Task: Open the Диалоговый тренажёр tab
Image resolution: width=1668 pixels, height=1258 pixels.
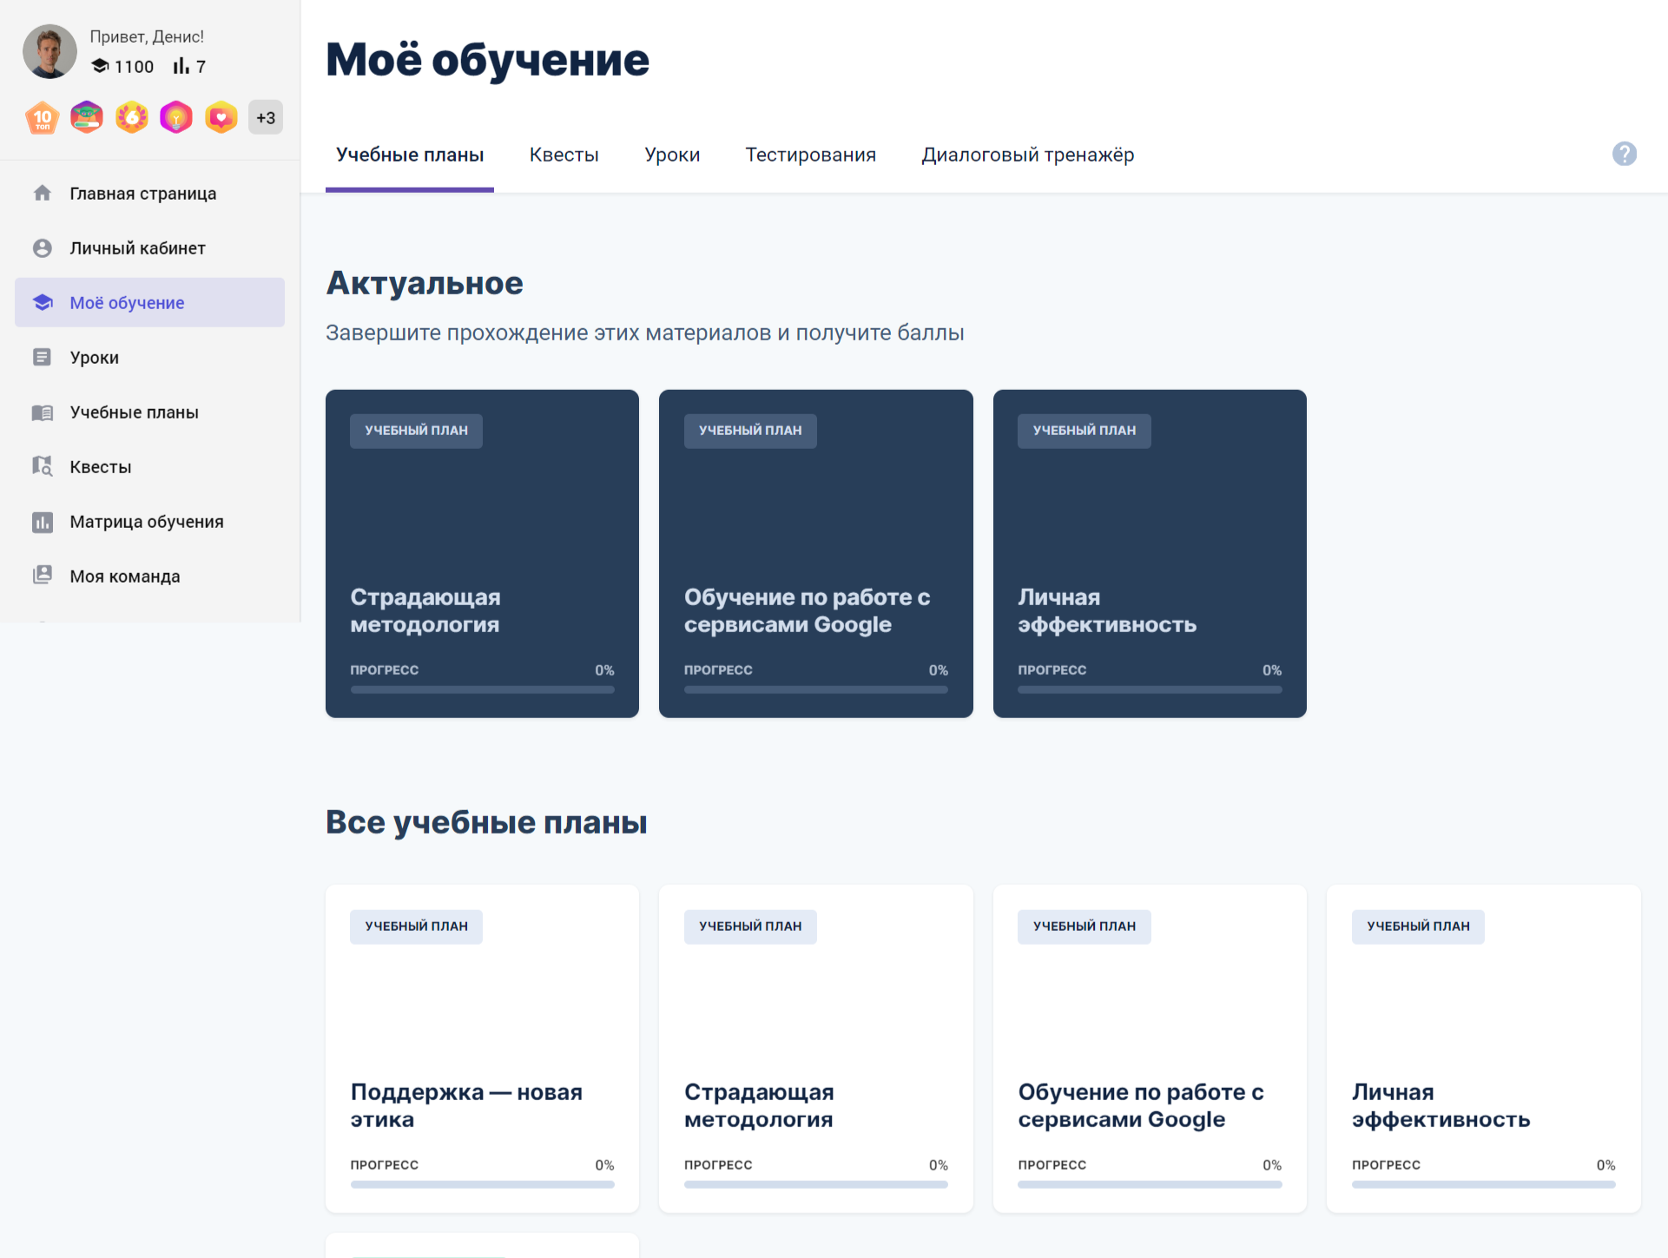Action: 1027,155
